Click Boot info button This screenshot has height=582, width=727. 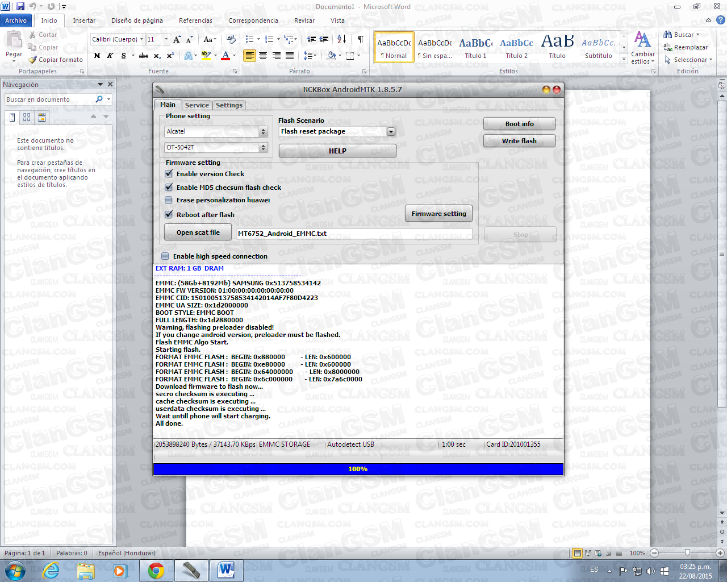(x=519, y=124)
